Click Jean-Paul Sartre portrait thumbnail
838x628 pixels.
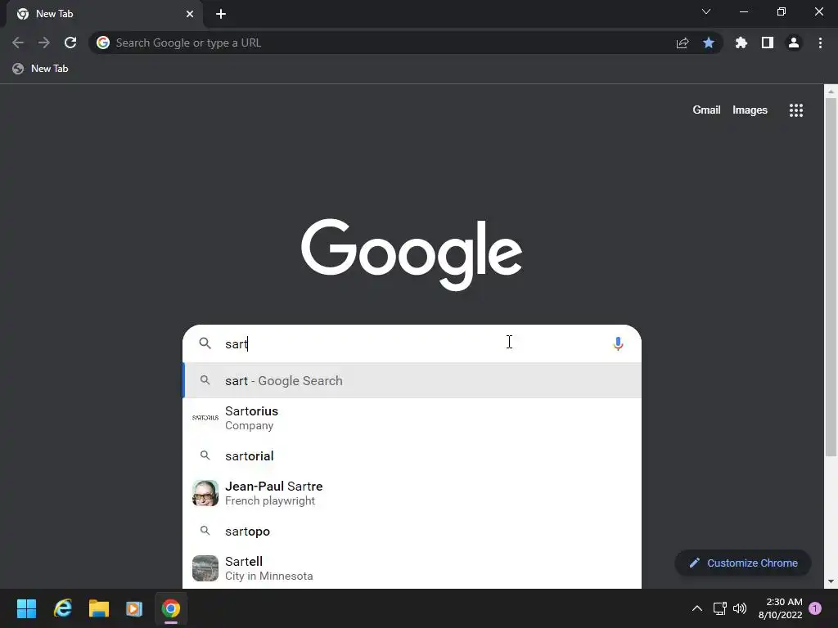[x=205, y=493]
